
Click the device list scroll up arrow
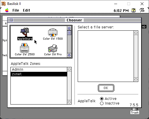pyautogui.click(x=69, y=28)
